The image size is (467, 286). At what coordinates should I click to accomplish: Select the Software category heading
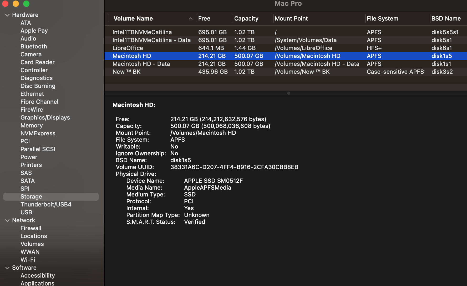point(24,268)
